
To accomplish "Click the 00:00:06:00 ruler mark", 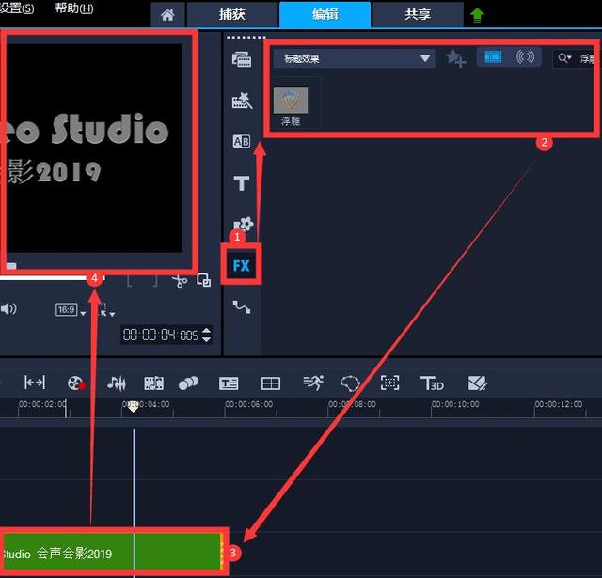I will pyautogui.click(x=248, y=404).
